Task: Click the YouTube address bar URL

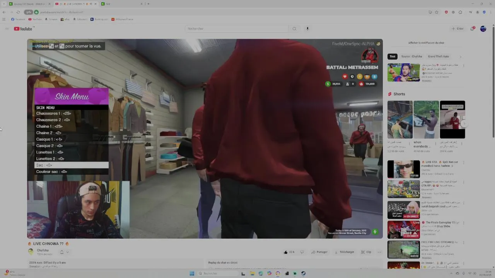Action: pyautogui.click(x=62, y=12)
